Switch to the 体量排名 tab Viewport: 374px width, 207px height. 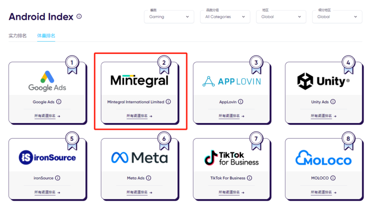46,36
